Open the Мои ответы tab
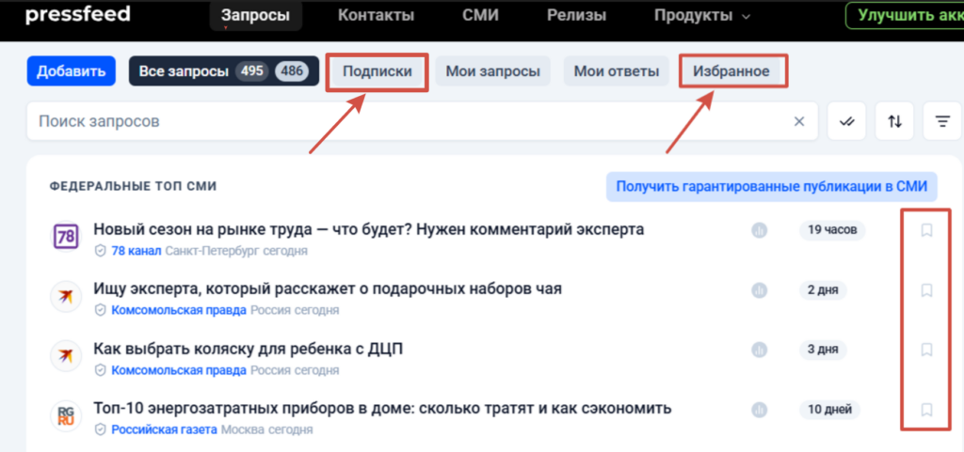 coord(616,71)
